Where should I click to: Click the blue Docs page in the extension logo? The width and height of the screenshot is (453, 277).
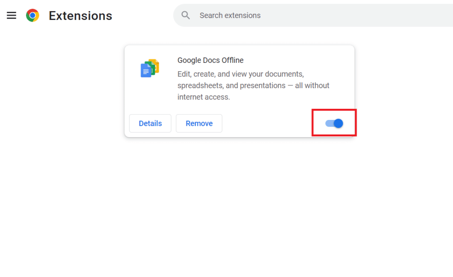point(145,71)
